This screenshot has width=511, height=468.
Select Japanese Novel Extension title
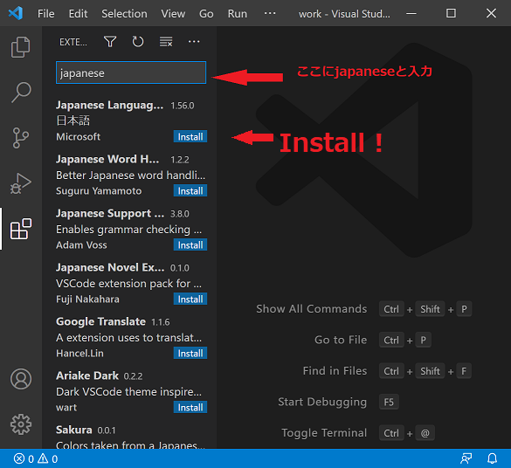pyautogui.click(x=110, y=267)
